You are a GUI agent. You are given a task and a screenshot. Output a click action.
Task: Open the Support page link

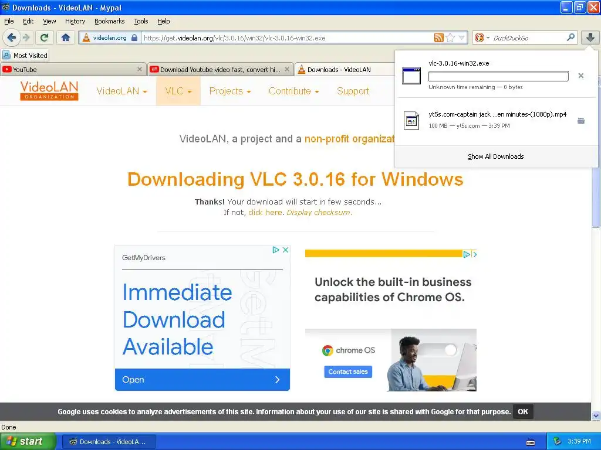coord(353,91)
